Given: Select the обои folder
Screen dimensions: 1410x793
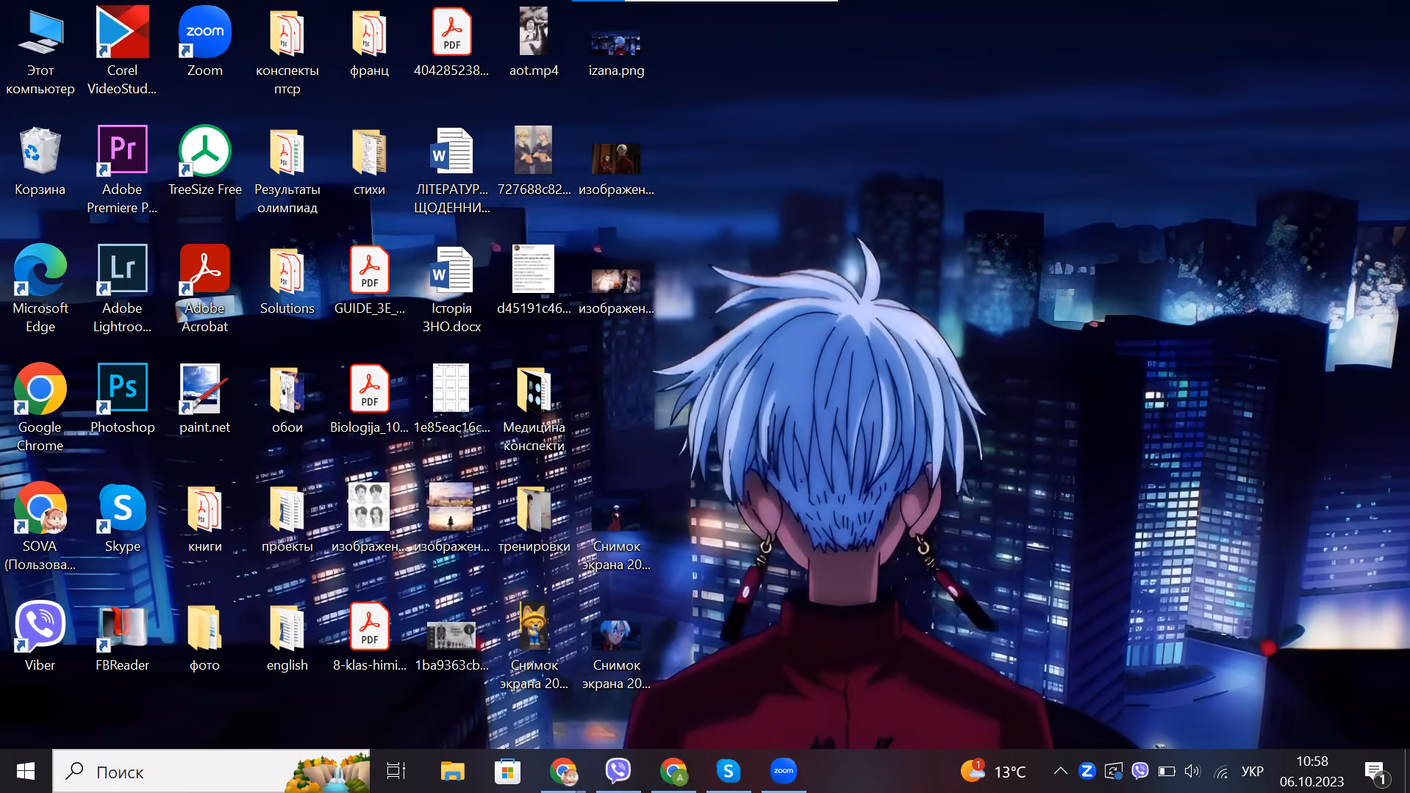Looking at the screenshot, I should coord(287,399).
